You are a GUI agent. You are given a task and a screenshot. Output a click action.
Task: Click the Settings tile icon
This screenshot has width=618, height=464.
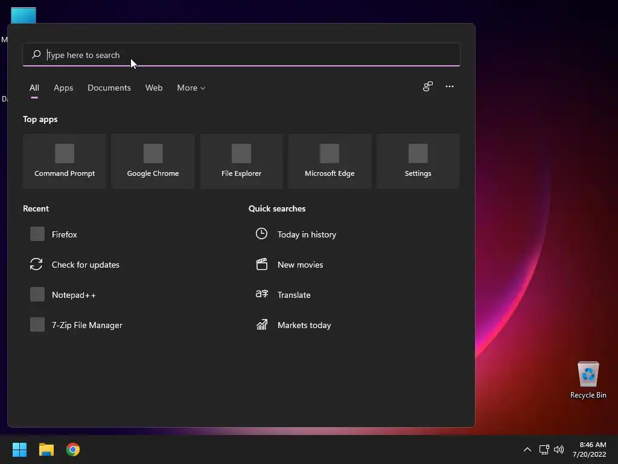418,153
